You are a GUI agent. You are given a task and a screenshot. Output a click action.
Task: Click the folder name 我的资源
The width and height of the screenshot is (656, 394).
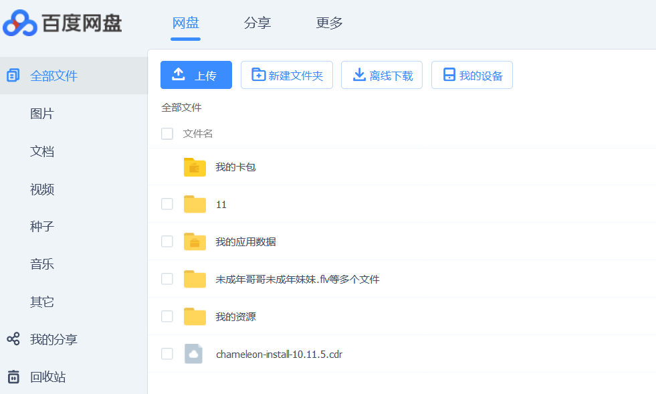[235, 316]
